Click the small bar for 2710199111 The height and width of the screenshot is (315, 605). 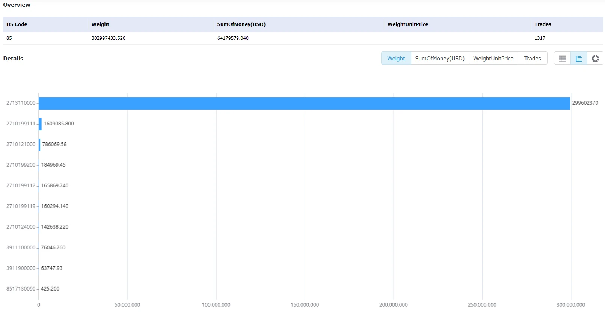[40, 124]
